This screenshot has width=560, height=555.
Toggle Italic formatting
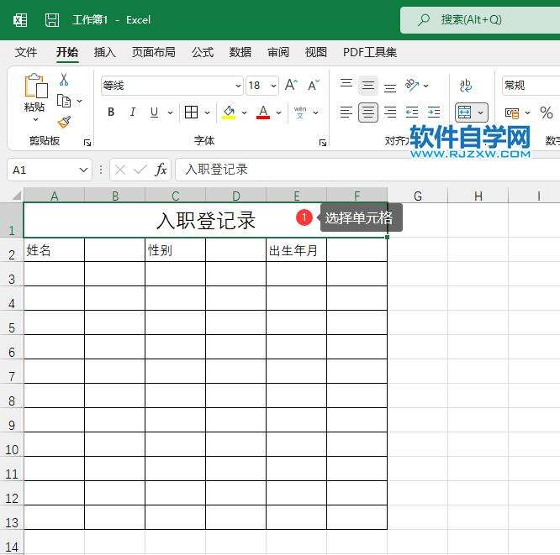[133, 113]
